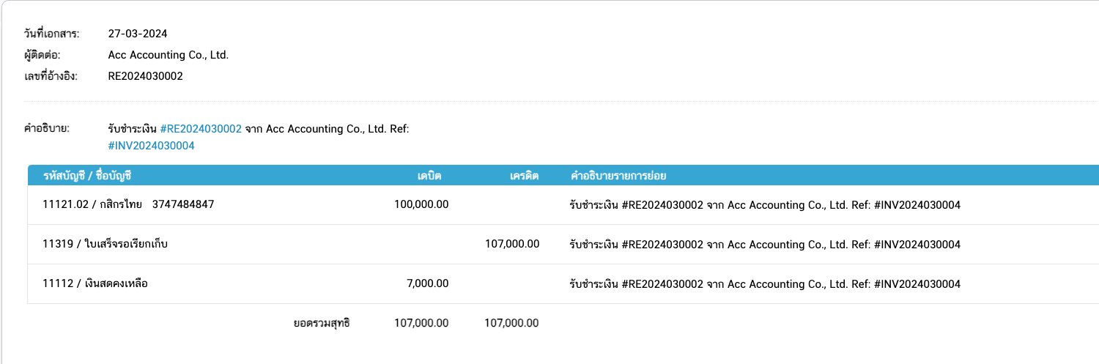Select contact name Acc Accounting Co., Ltd.
This screenshot has width=1099, height=364.
(x=169, y=55)
